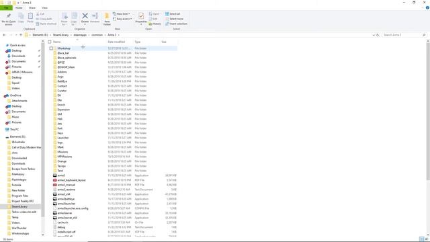Go back with the back arrow
The height and width of the screenshot is (242, 430).
[x=4, y=35]
